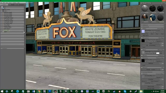Select the Light 1 object in scene tree
The image size is (166, 93).
[5, 32]
